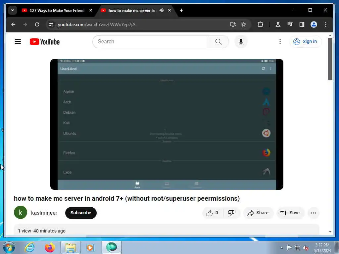Viewport: 339px width, 254px height.
Task: Mute the audio icon on the playing tab
Action: click(162, 10)
